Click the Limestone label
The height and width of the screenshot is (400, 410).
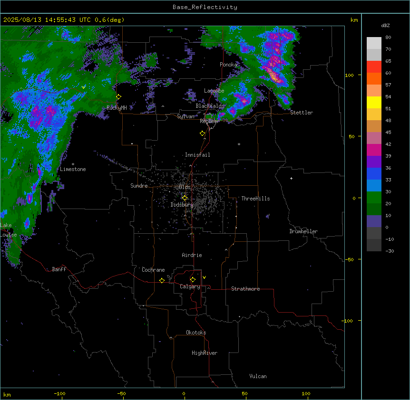point(73,169)
